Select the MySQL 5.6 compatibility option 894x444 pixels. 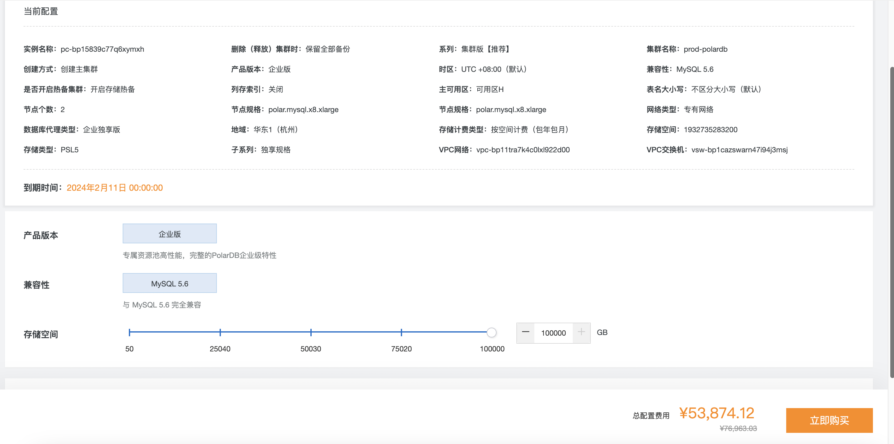click(x=170, y=283)
